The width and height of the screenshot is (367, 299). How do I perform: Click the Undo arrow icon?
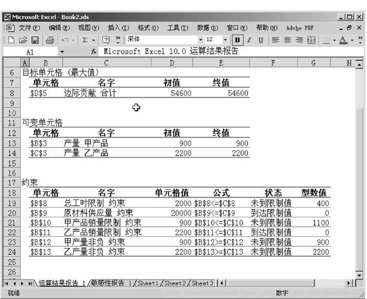[x=65, y=40]
